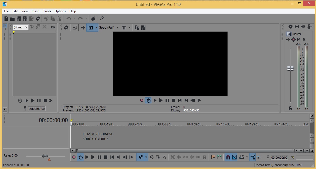Click the 00:00:00;00 timeline cursor field
Image resolution: width=316 pixels, height=169 pixels.
[x=279, y=158]
